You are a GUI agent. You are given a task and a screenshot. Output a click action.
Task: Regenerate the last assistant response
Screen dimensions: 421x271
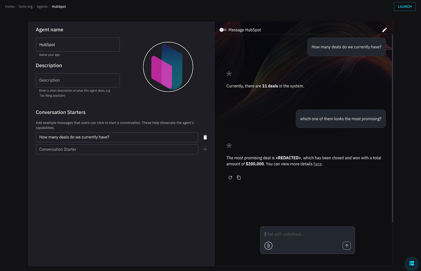pyautogui.click(x=230, y=177)
